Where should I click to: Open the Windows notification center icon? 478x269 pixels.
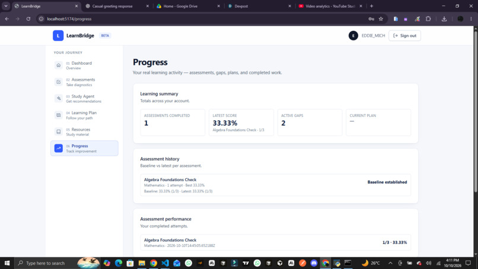point(469,263)
